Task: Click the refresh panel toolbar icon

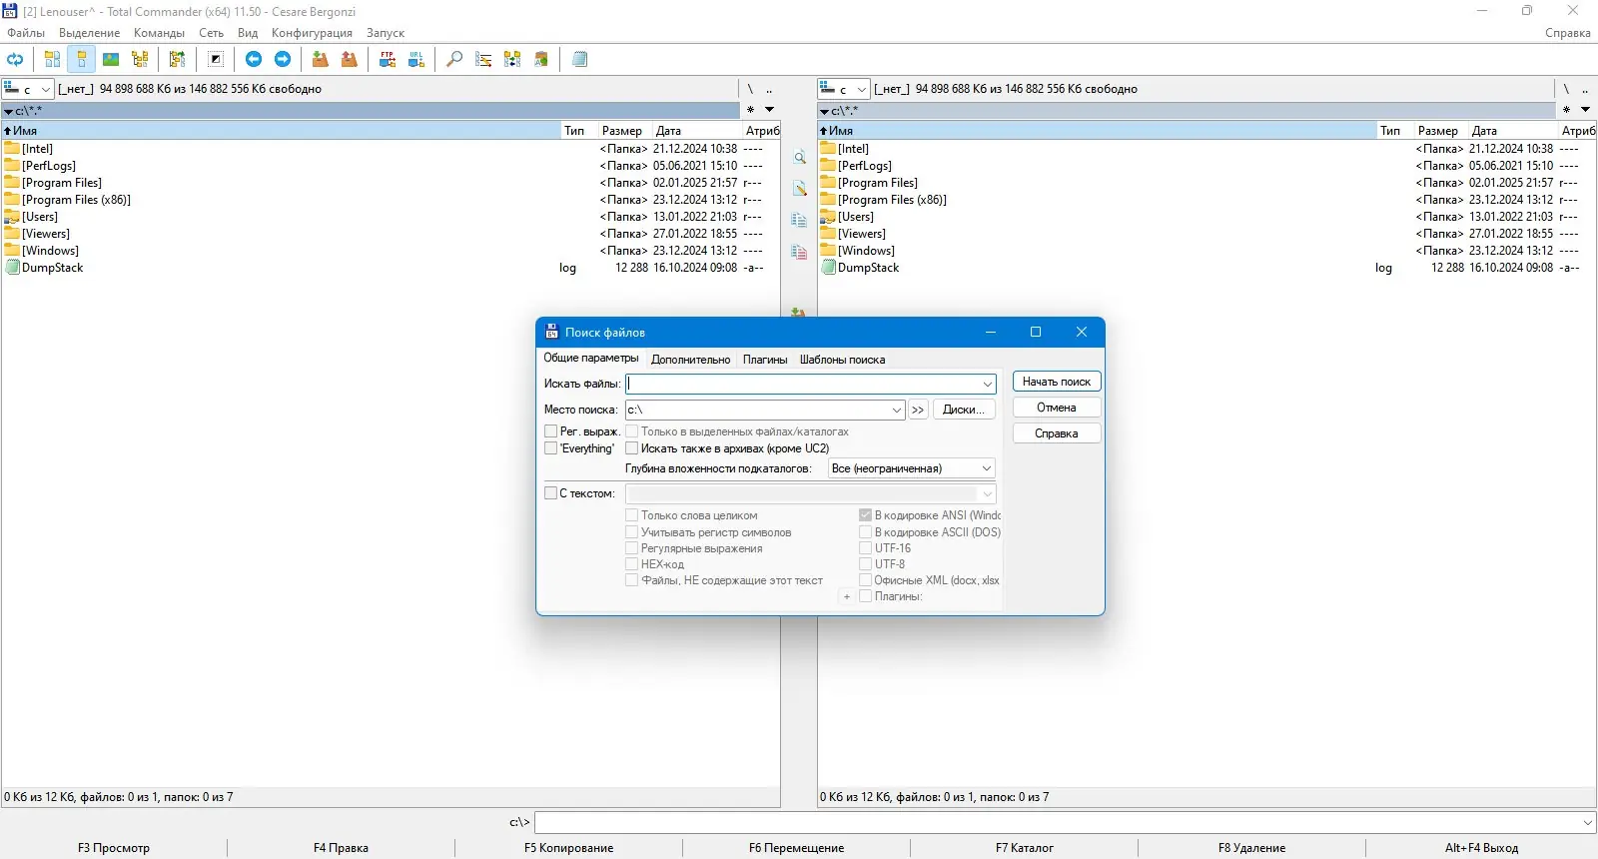Action: 15,59
